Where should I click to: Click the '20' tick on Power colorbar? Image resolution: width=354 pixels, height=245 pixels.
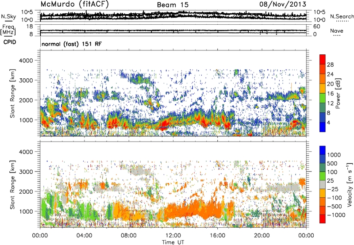coord(330,84)
